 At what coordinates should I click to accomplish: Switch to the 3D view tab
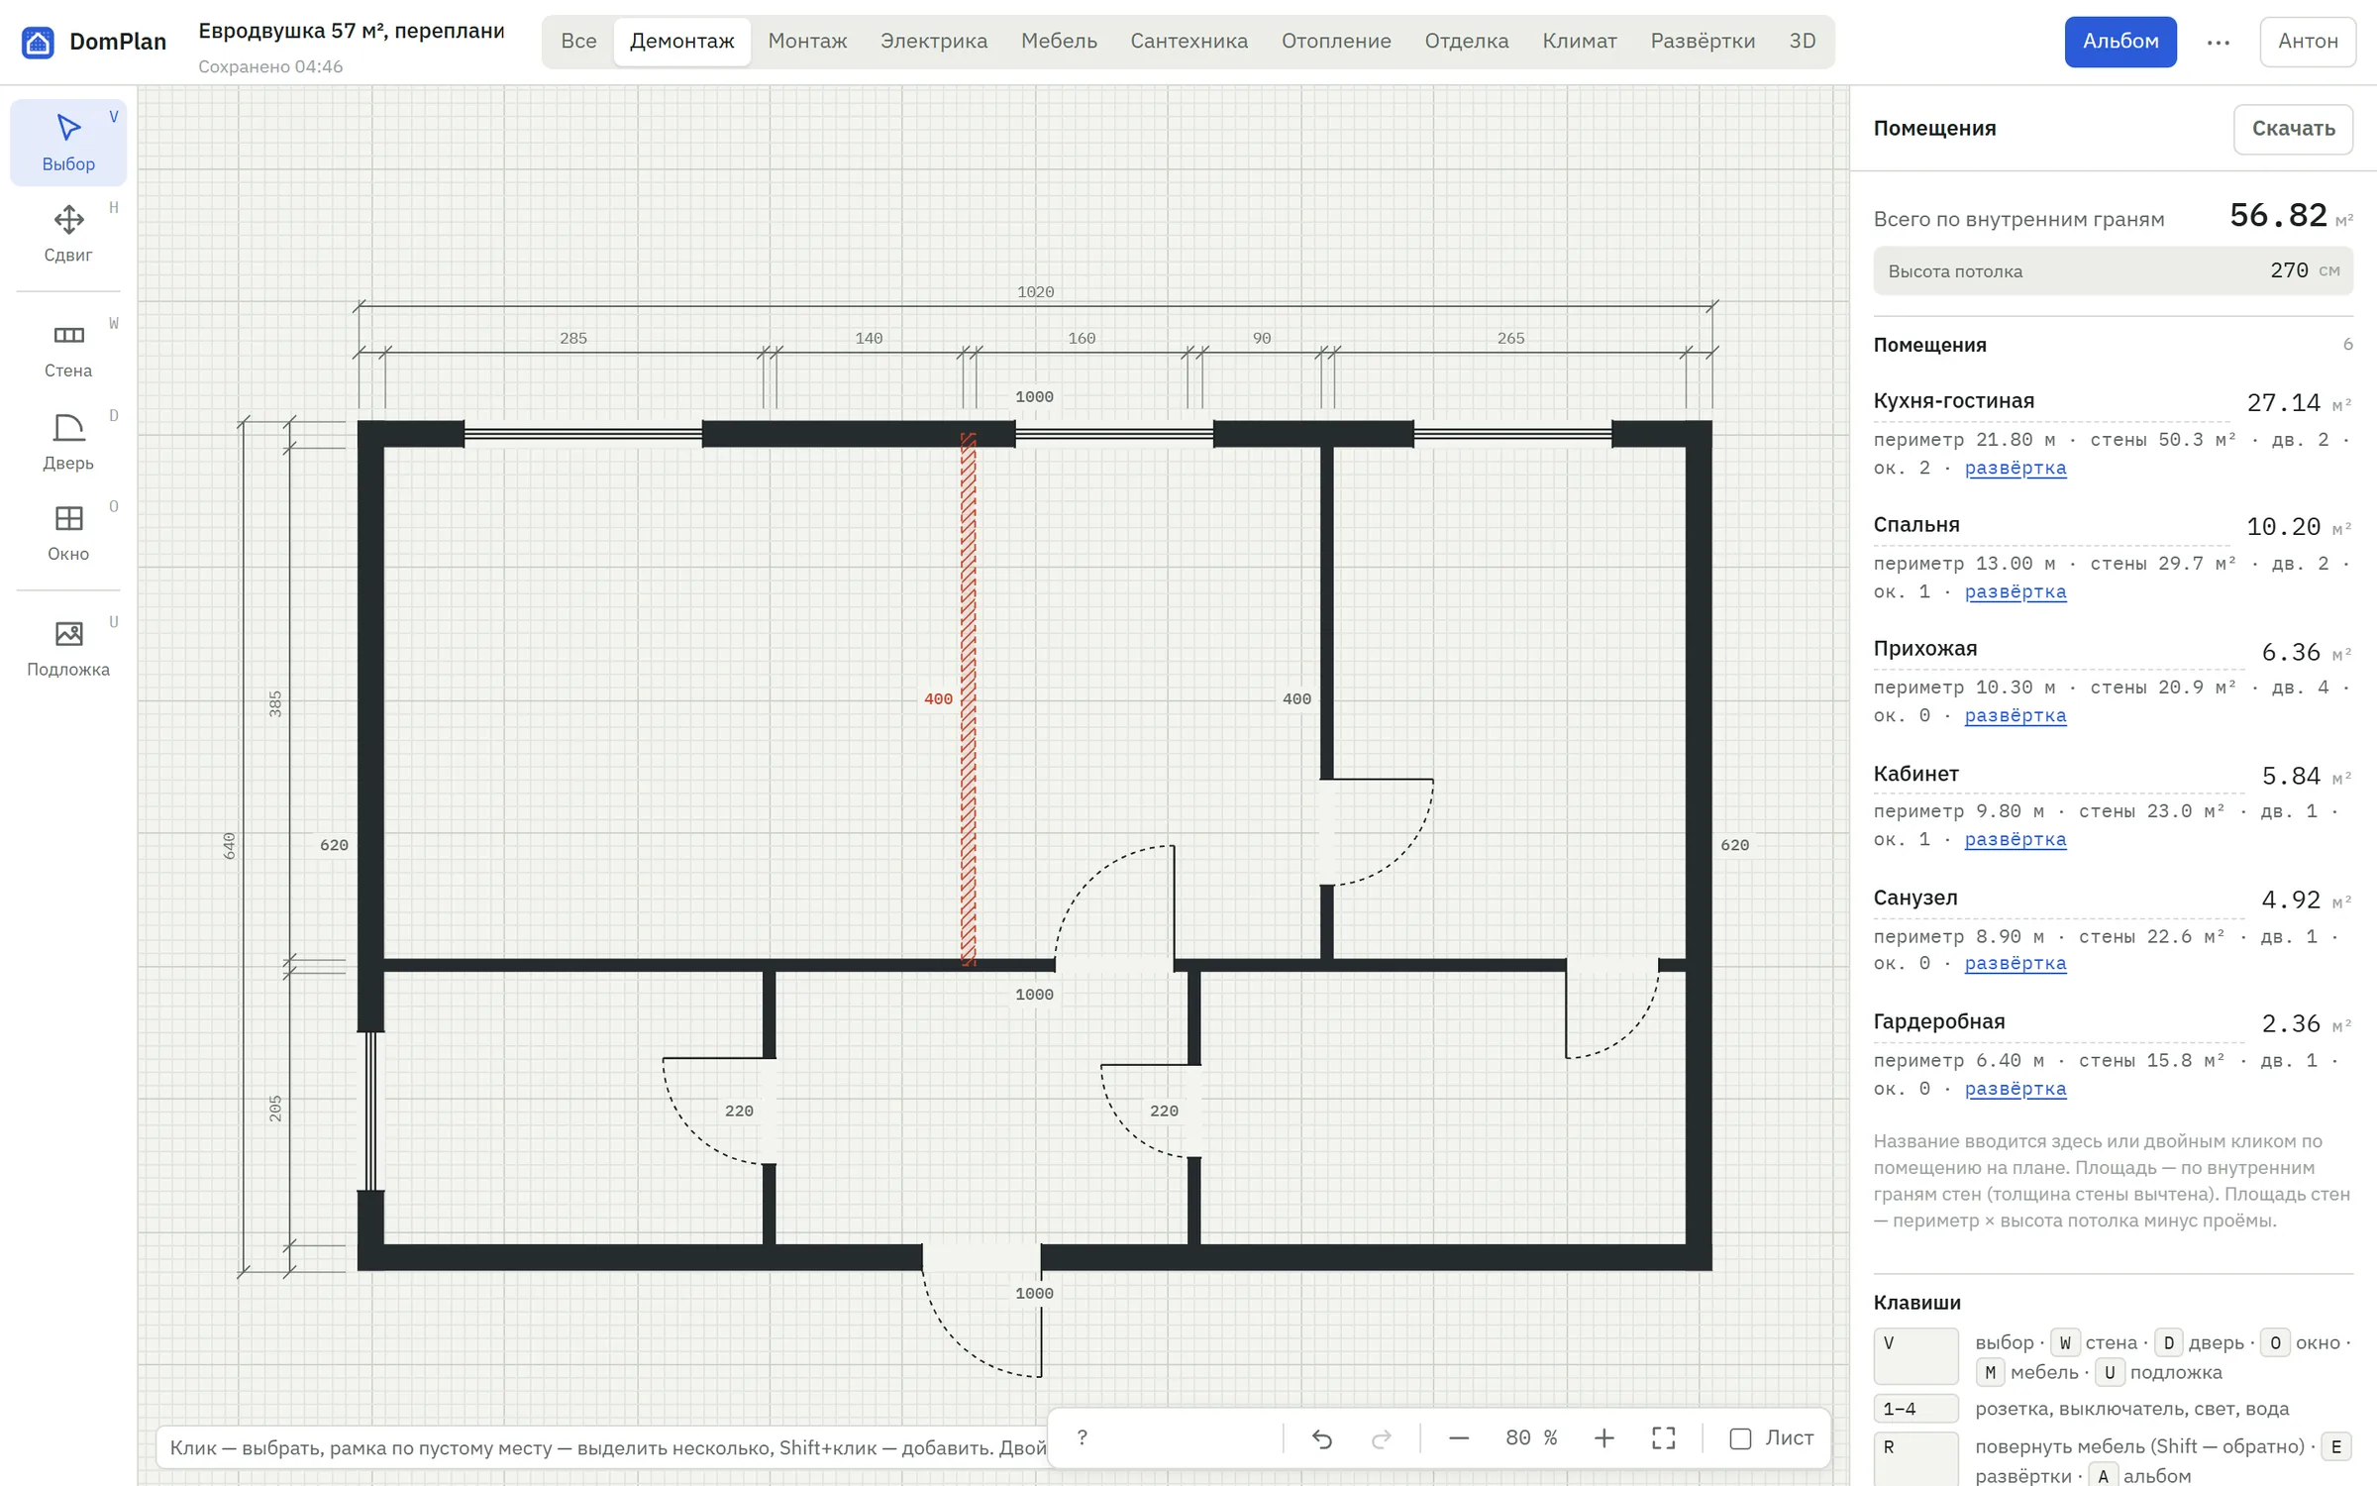1803,42
